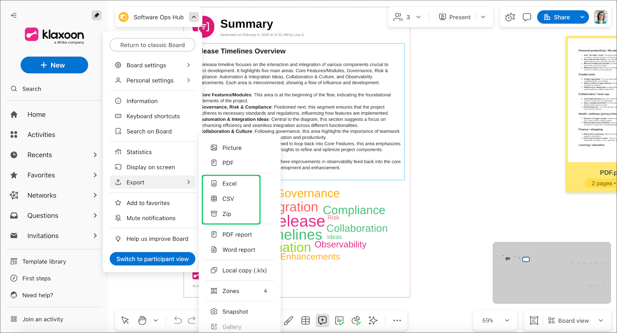Click the board minimap overview

coord(552,273)
